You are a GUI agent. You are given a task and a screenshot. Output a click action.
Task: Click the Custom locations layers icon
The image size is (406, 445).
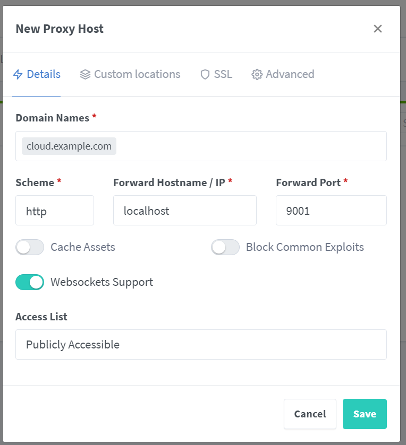click(85, 74)
